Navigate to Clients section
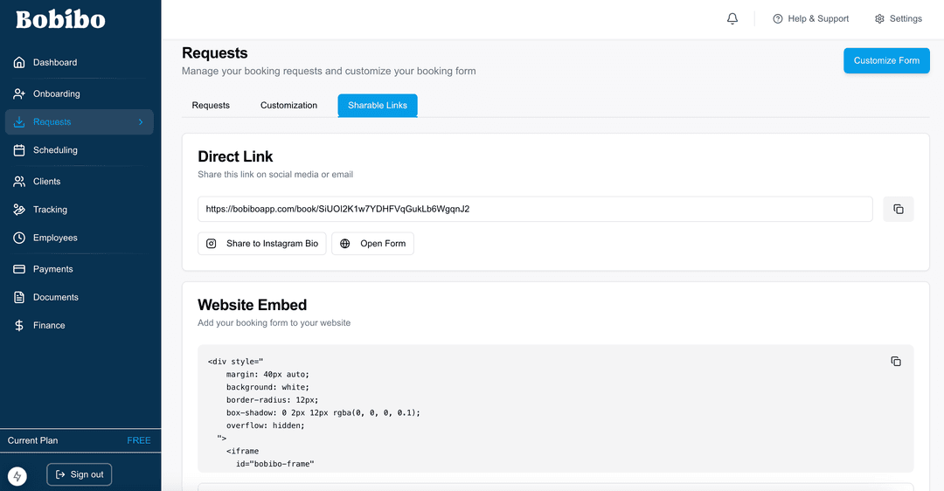This screenshot has height=491, width=944. click(x=46, y=182)
